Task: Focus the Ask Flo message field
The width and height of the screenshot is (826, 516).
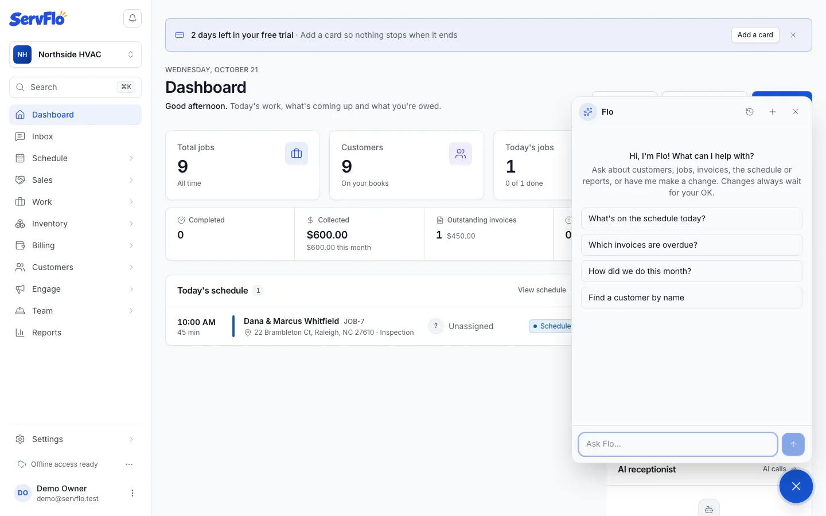Action: 678,444
